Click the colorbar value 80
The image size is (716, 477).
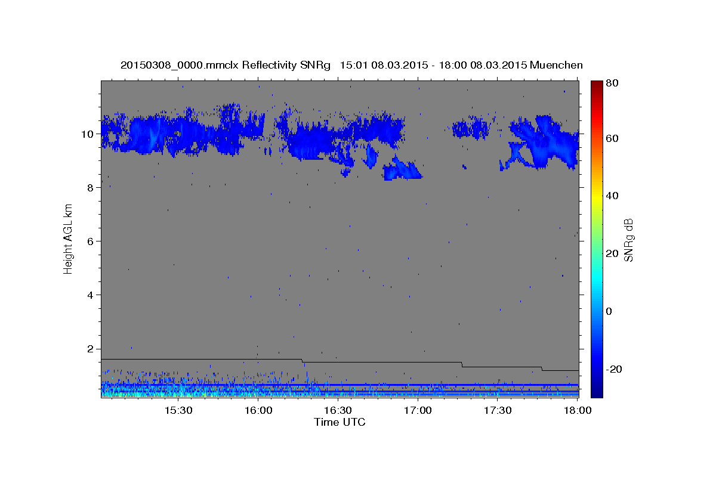[x=612, y=83]
